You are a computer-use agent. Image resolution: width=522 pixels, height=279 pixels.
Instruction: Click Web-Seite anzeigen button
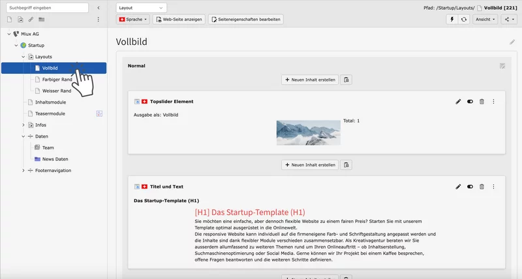click(x=179, y=20)
